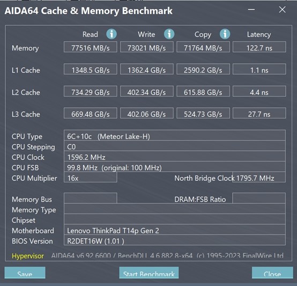Open the Write benchmark info icon
The height and width of the screenshot is (286, 297).
coord(169,34)
